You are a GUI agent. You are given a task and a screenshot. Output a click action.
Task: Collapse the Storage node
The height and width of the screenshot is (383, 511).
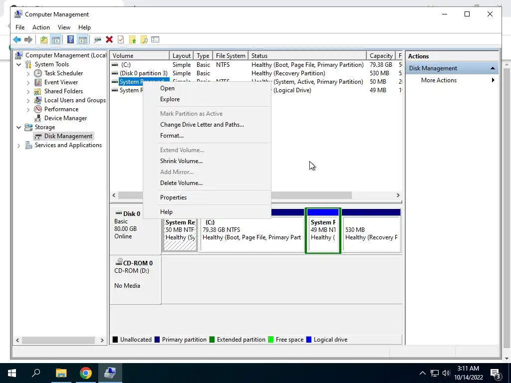pos(19,127)
